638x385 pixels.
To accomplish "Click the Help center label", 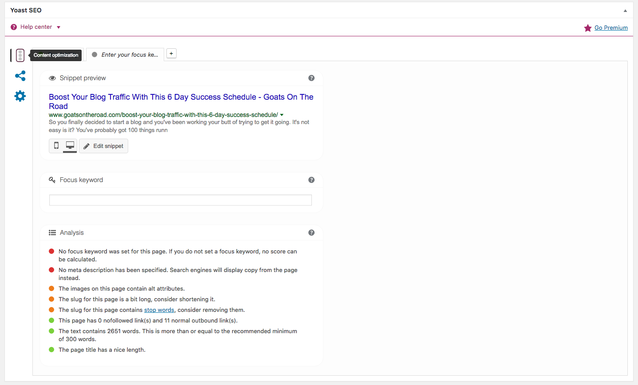I will click(36, 27).
